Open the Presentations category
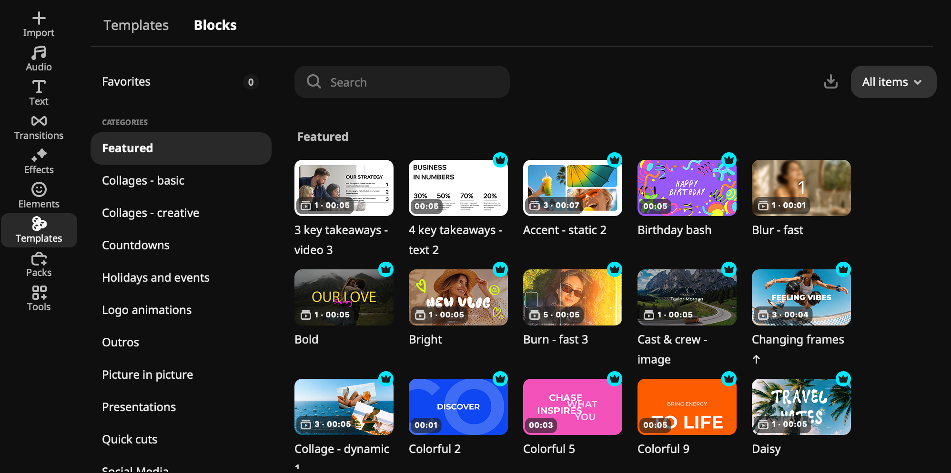This screenshot has width=951, height=473. pyautogui.click(x=181, y=407)
